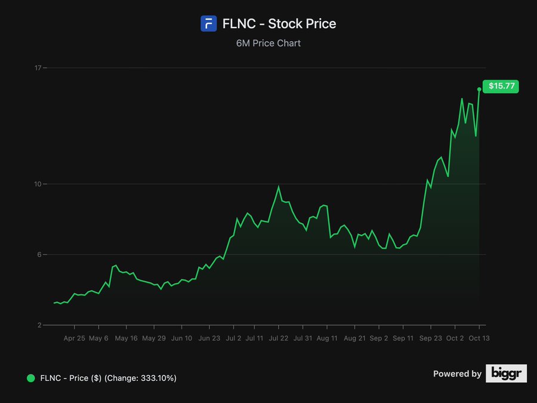The width and height of the screenshot is (537, 403).
Task: Click the "Powered by" text
Action: 457,374
